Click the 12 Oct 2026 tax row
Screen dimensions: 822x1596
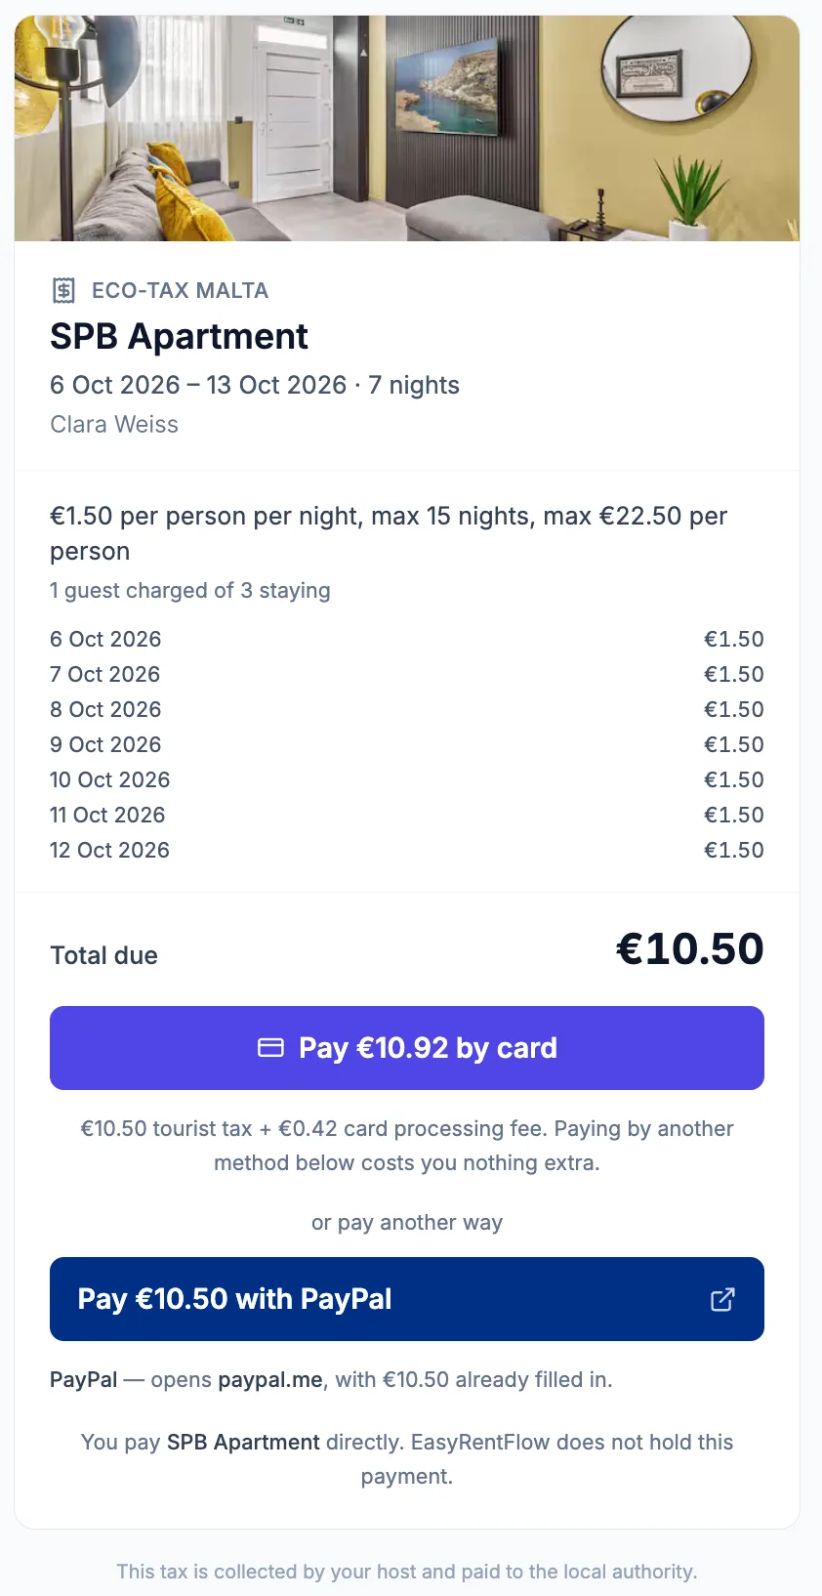[x=407, y=850]
